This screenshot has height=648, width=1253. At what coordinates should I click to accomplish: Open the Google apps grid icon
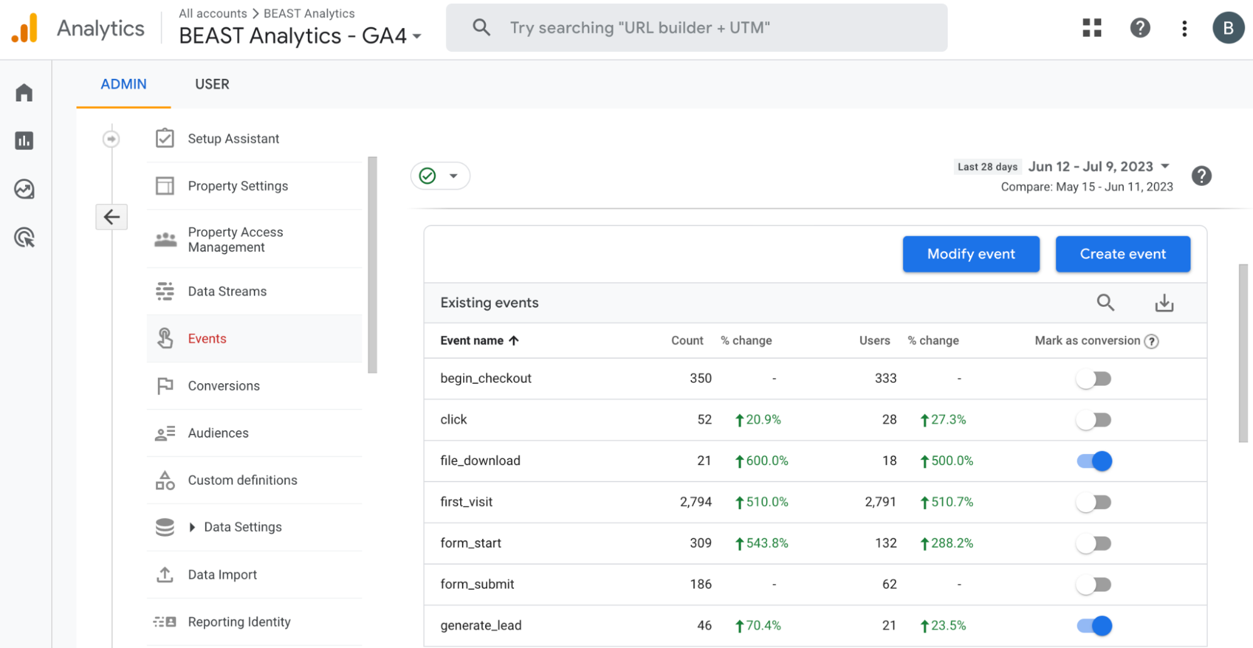tap(1091, 28)
